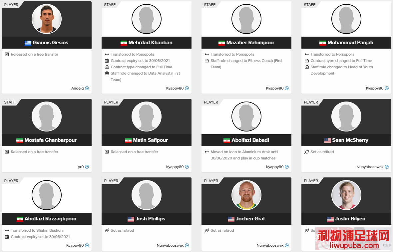Image resolution: width=393 pixels, height=252 pixels.
Task: Click arrow icon on Abolfazl Razzaghpour card
Action: click(x=87, y=245)
